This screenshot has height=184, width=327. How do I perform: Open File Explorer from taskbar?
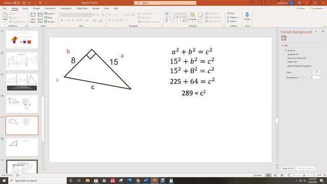pyautogui.click(x=87, y=180)
